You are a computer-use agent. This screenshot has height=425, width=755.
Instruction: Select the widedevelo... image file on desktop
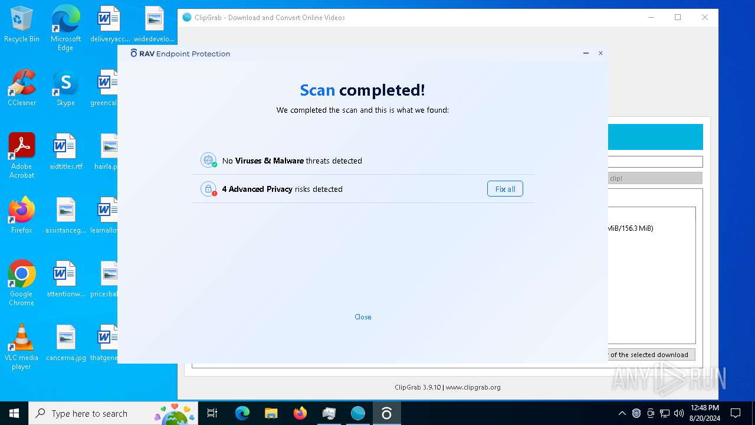coord(154,25)
